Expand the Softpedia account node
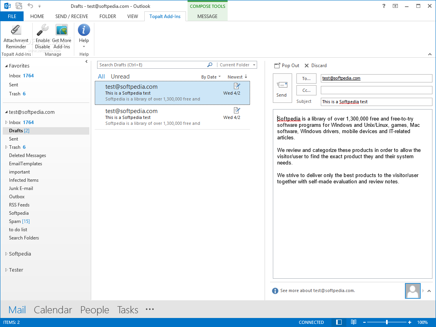This screenshot has height=327, width=436. (6, 254)
